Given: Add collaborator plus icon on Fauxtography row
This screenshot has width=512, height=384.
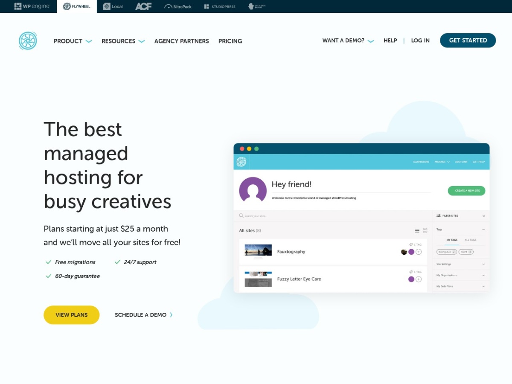Looking at the screenshot, I should pos(419,252).
